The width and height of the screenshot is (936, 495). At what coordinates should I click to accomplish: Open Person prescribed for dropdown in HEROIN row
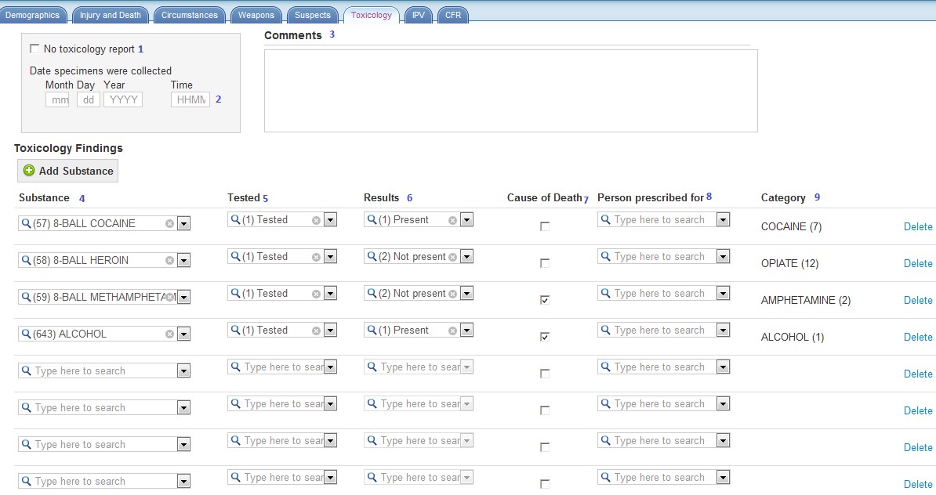(x=723, y=258)
